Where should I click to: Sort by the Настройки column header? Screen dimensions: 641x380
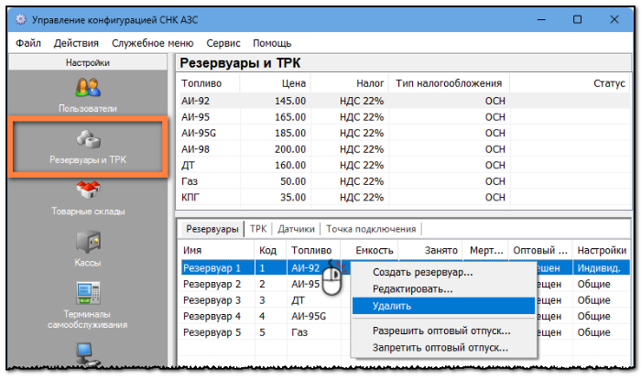click(x=602, y=250)
